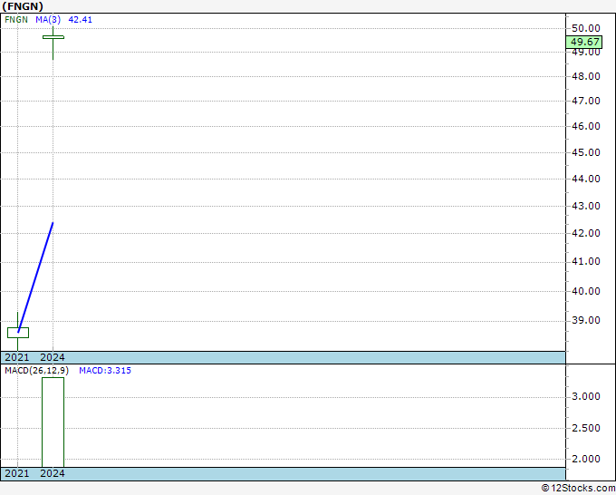This screenshot has width=616, height=495.
Task: Click 2024 on the price chart timeline
Action: pyautogui.click(x=53, y=357)
